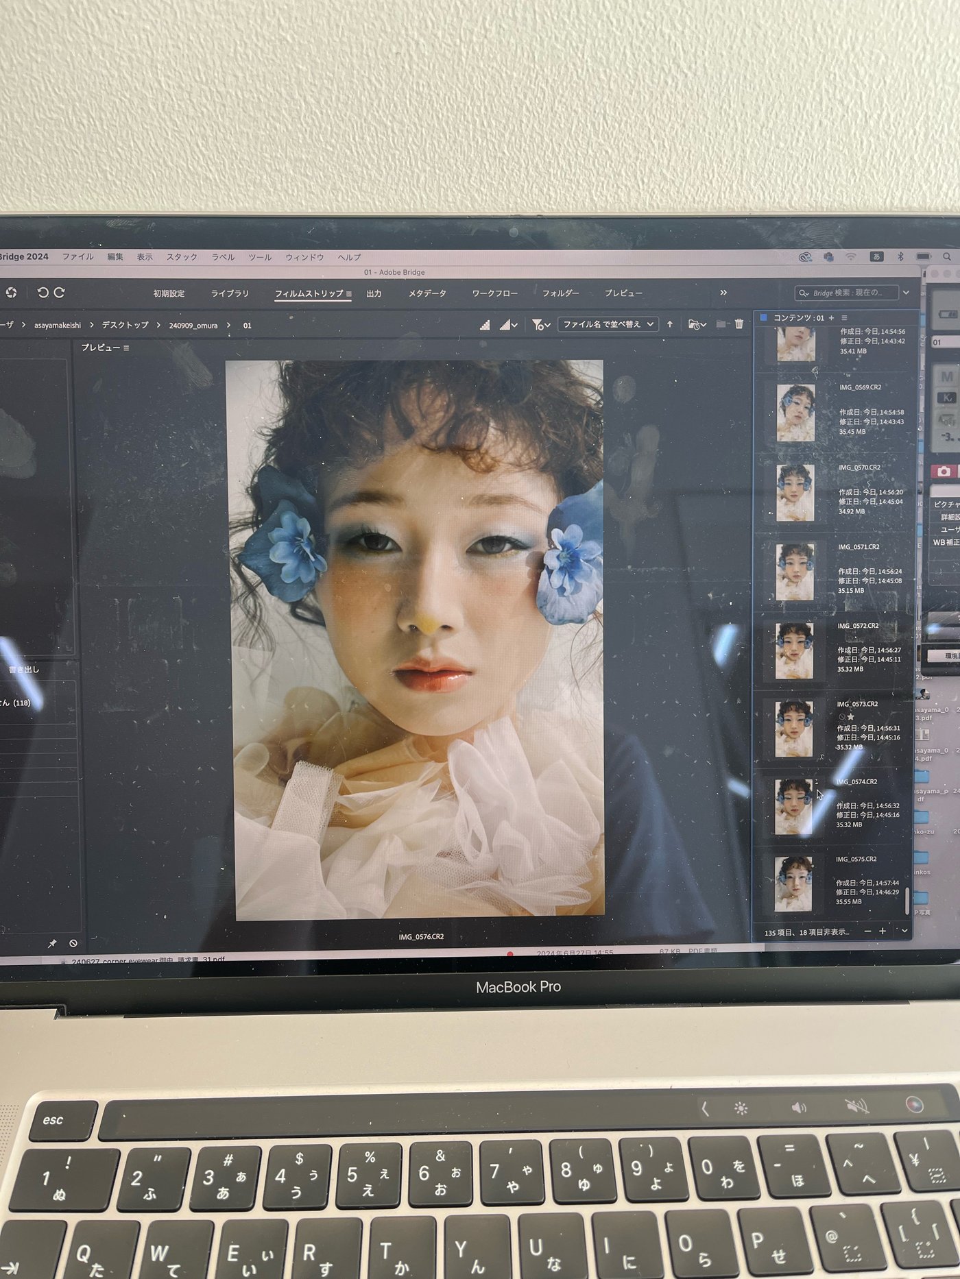Open the ラベル menu in menu bar
The width and height of the screenshot is (960, 1279).
[223, 257]
